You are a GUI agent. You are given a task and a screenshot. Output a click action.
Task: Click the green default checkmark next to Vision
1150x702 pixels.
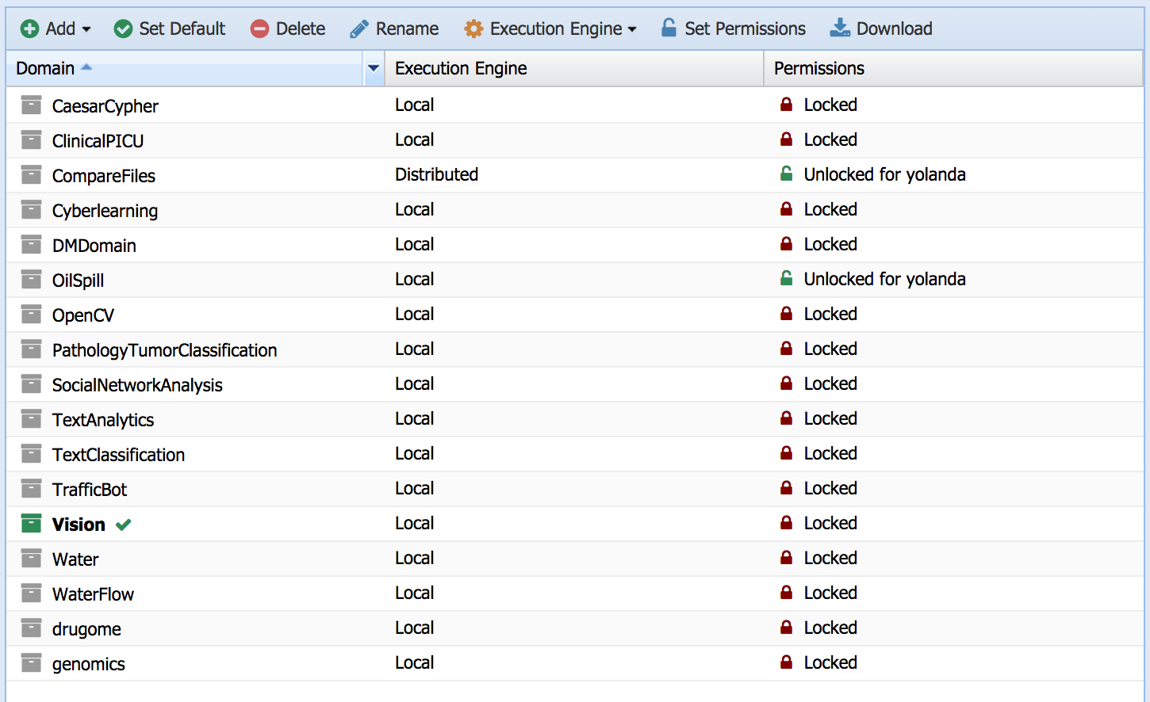pyautogui.click(x=124, y=525)
